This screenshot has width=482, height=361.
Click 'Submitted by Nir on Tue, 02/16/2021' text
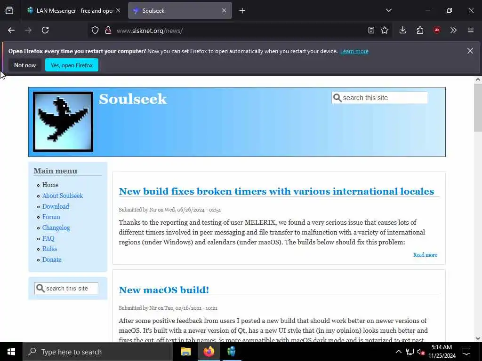coord(168,308)
